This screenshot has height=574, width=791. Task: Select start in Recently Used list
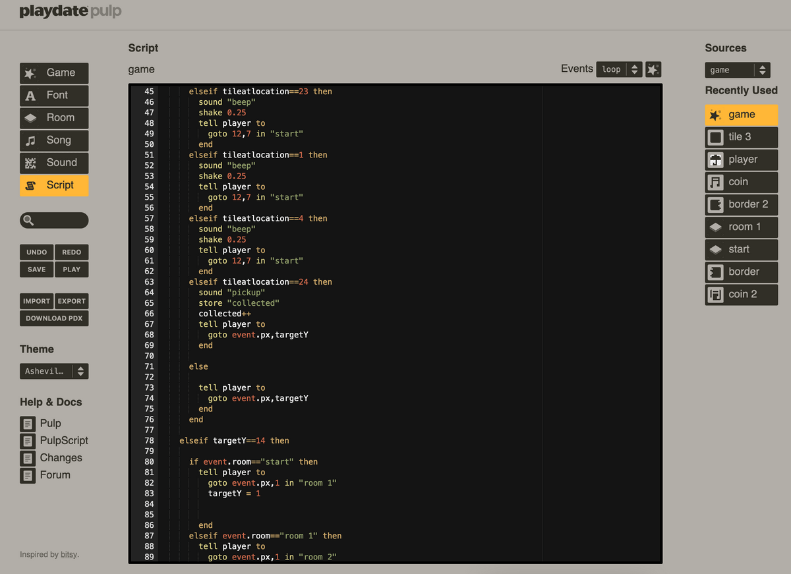[x=742, y=249]
